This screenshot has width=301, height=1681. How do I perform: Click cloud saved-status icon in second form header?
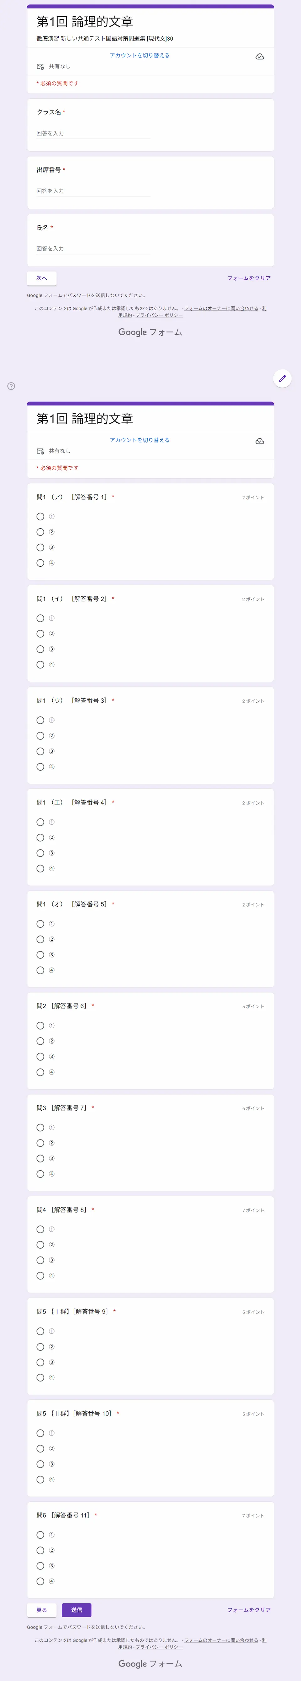259,441
